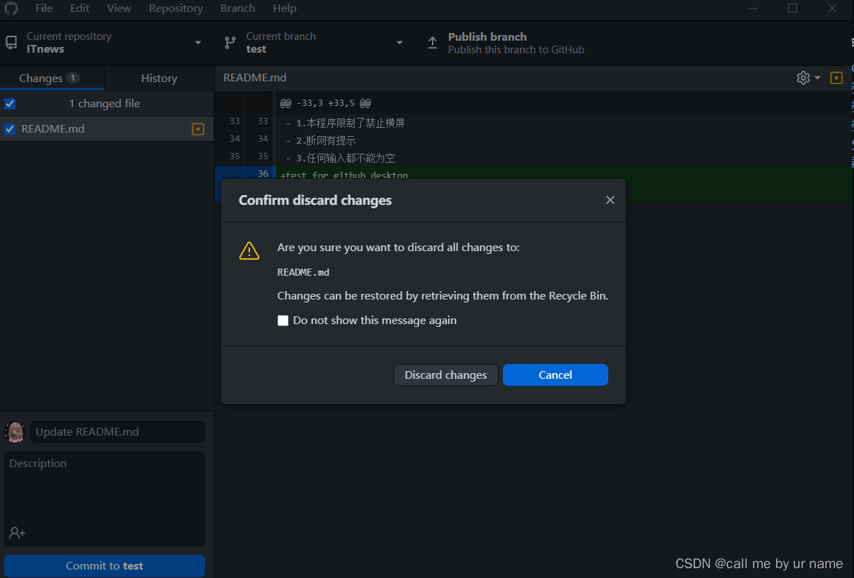The image size is (854, 578).
Task: Click the git branch icon beside test
Action: pyautogui.click(x=230, y=43)
